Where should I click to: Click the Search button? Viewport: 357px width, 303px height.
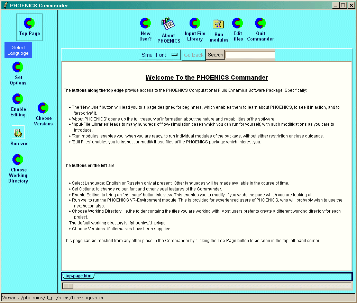click(x=216, y=55)
